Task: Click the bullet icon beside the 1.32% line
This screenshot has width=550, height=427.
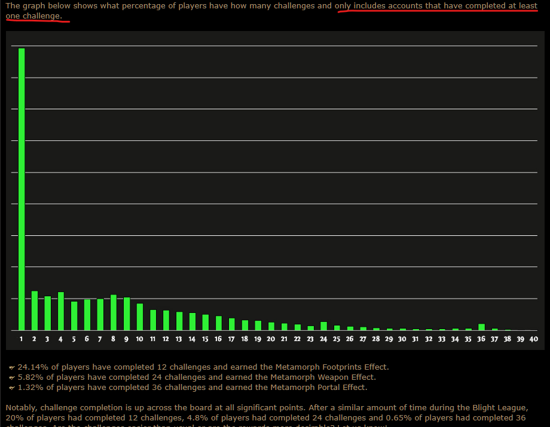Action: [11, 388]
